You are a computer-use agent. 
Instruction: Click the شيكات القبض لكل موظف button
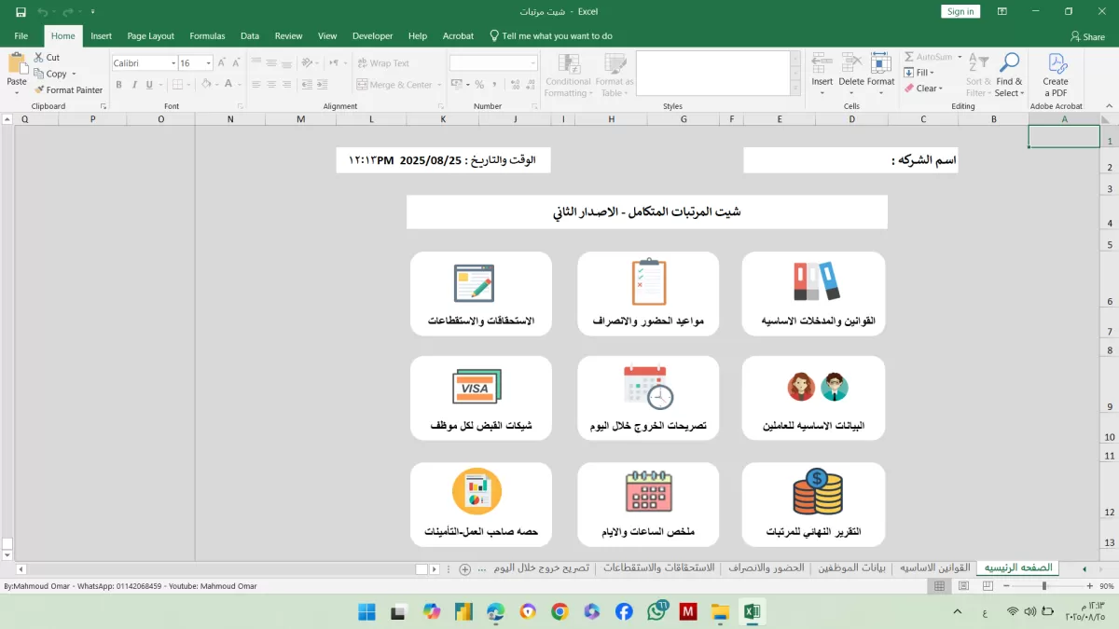481,399
